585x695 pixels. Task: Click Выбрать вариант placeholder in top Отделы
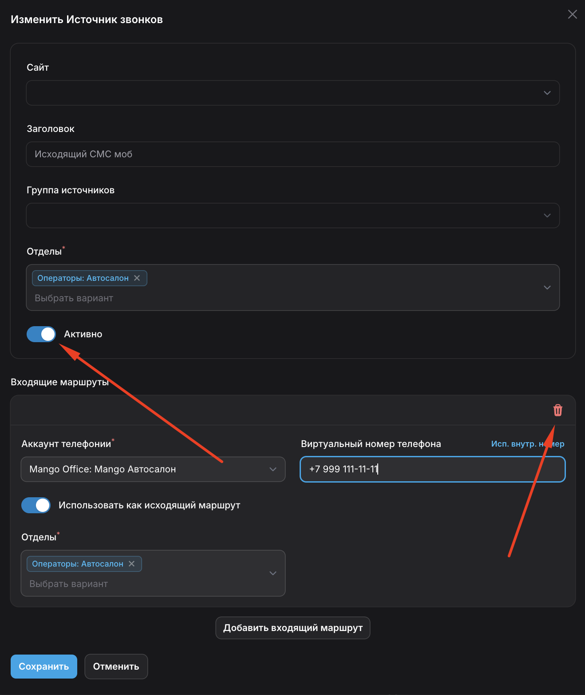click(74, 298)
